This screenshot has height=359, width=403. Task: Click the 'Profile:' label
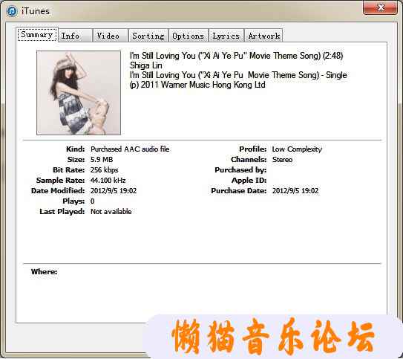(x=252, y=149)
